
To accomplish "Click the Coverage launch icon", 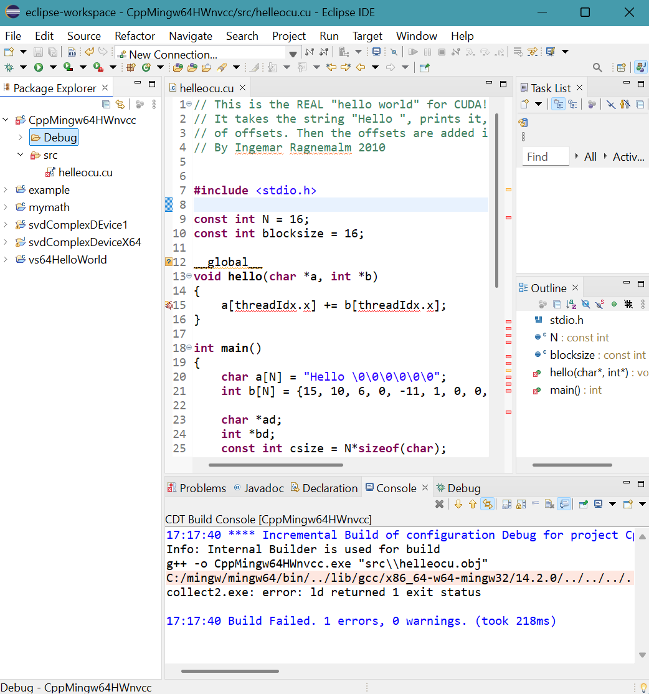I will pyautogui.click(x=68, y=67).
